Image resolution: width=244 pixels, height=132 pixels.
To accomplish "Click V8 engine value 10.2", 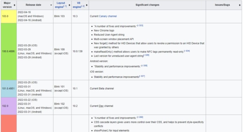I will coord(75,106).
